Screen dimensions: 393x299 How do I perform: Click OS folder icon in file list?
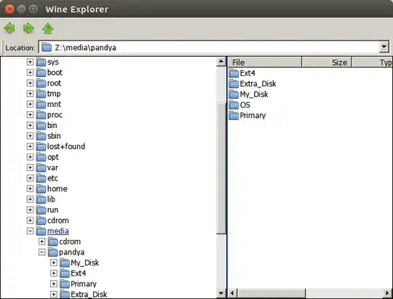pos(234,105)
